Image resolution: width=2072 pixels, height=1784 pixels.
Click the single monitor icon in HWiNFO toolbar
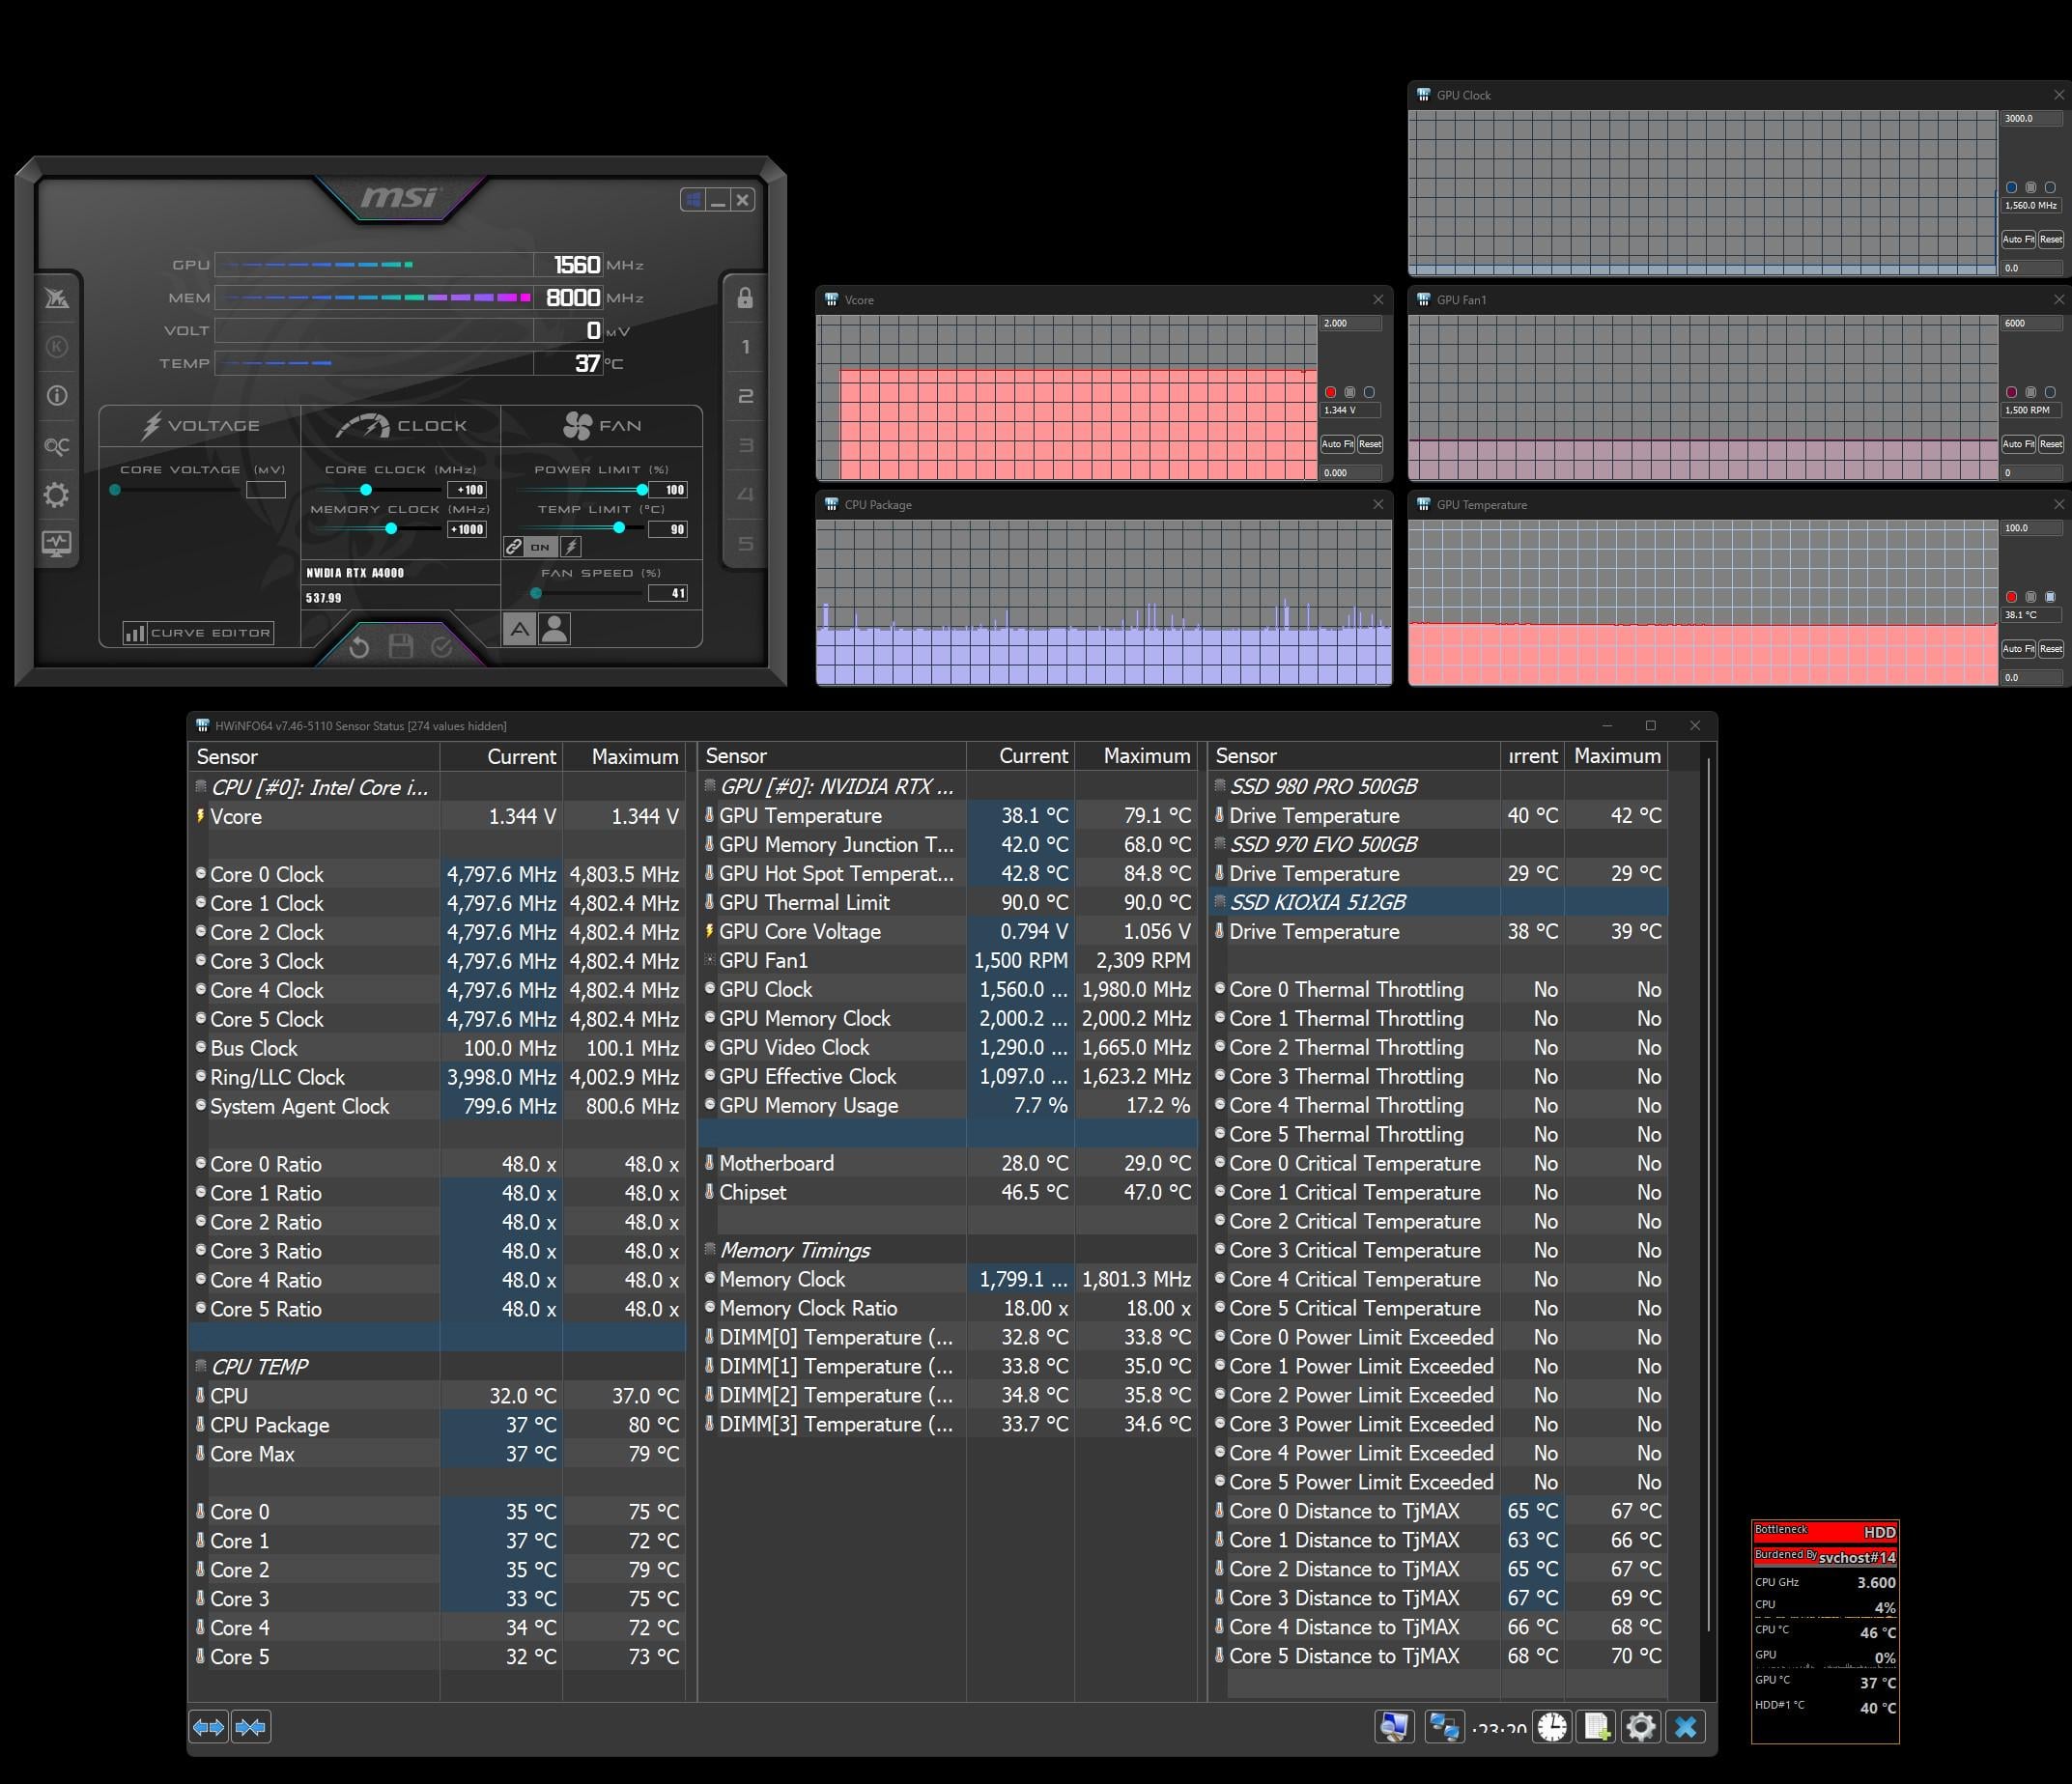(x=1395, y=1727)
